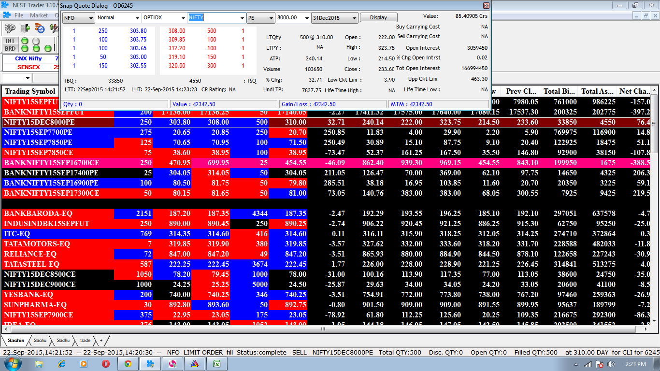Switch to the Sachu watchlist tab
This screenshot has width=660, height=371.
[x=40, y=341]
